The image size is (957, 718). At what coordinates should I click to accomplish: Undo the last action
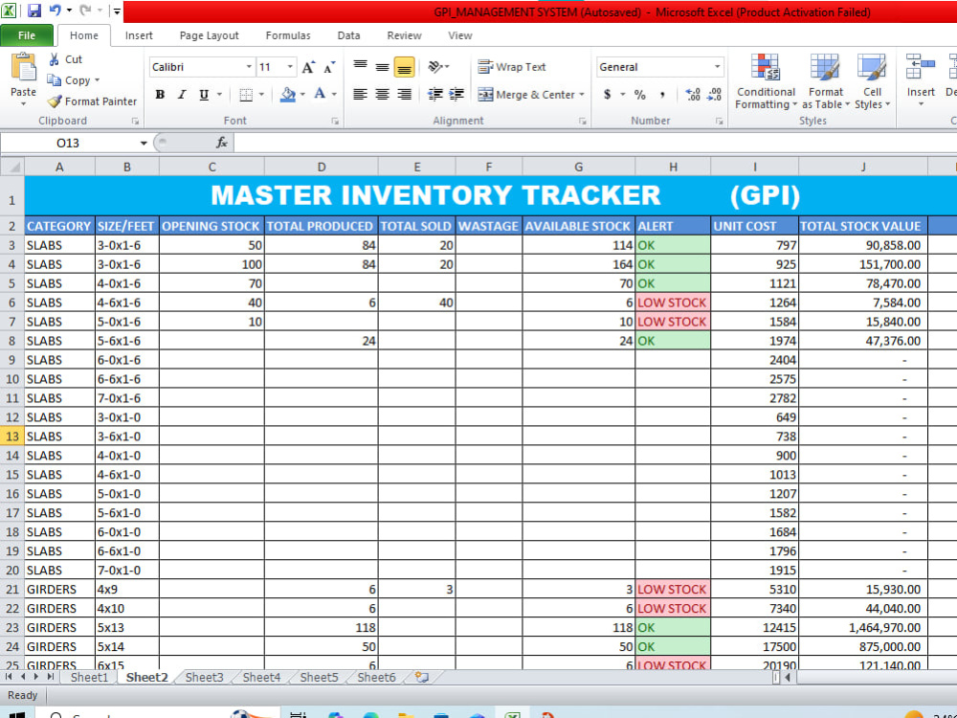click(56, 11)
